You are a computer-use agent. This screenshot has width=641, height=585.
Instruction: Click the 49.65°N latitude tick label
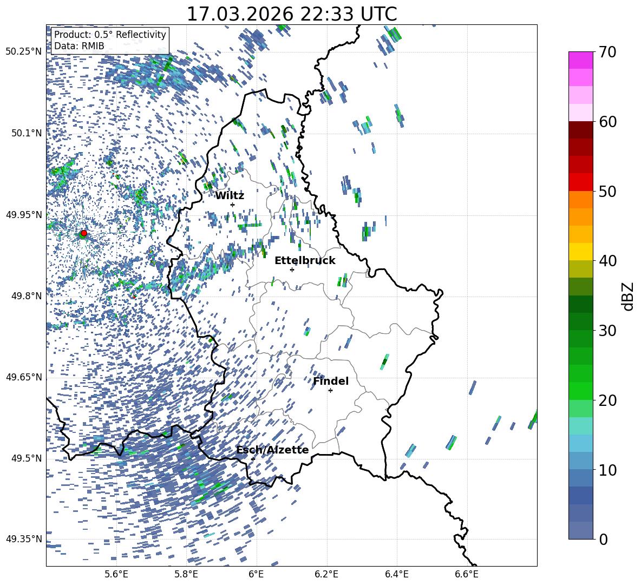[x=24, y=377]
